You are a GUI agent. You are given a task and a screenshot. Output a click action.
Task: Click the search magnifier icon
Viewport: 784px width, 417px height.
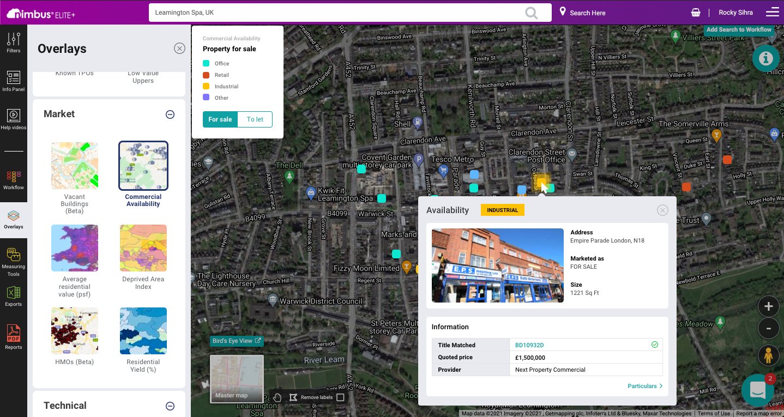click(531, 13)
